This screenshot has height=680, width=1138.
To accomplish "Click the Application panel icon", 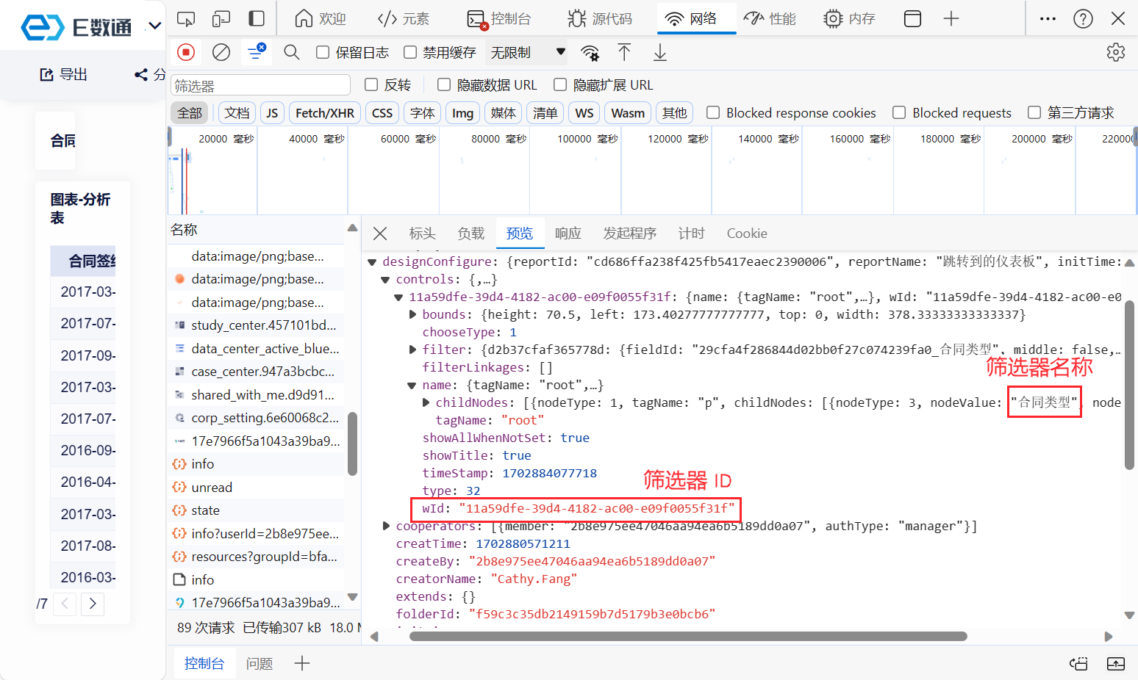I will 913,18.
